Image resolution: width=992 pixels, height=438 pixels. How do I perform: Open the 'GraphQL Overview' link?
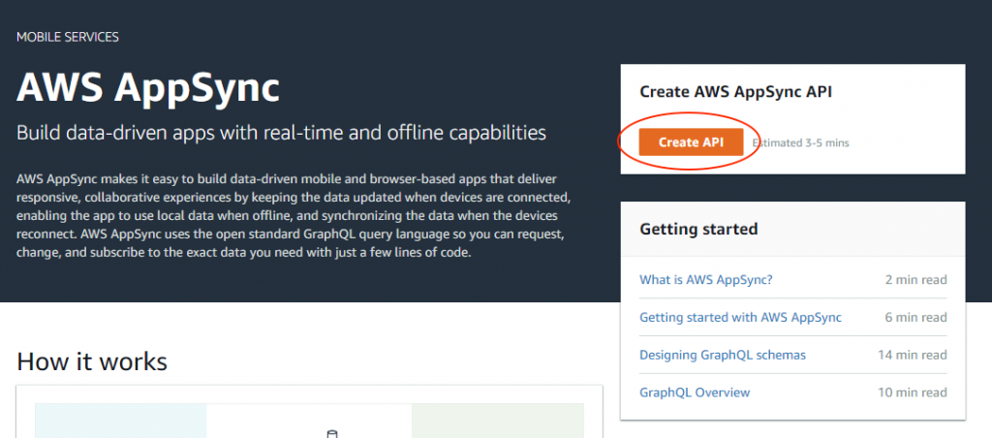tap(695, 392)
